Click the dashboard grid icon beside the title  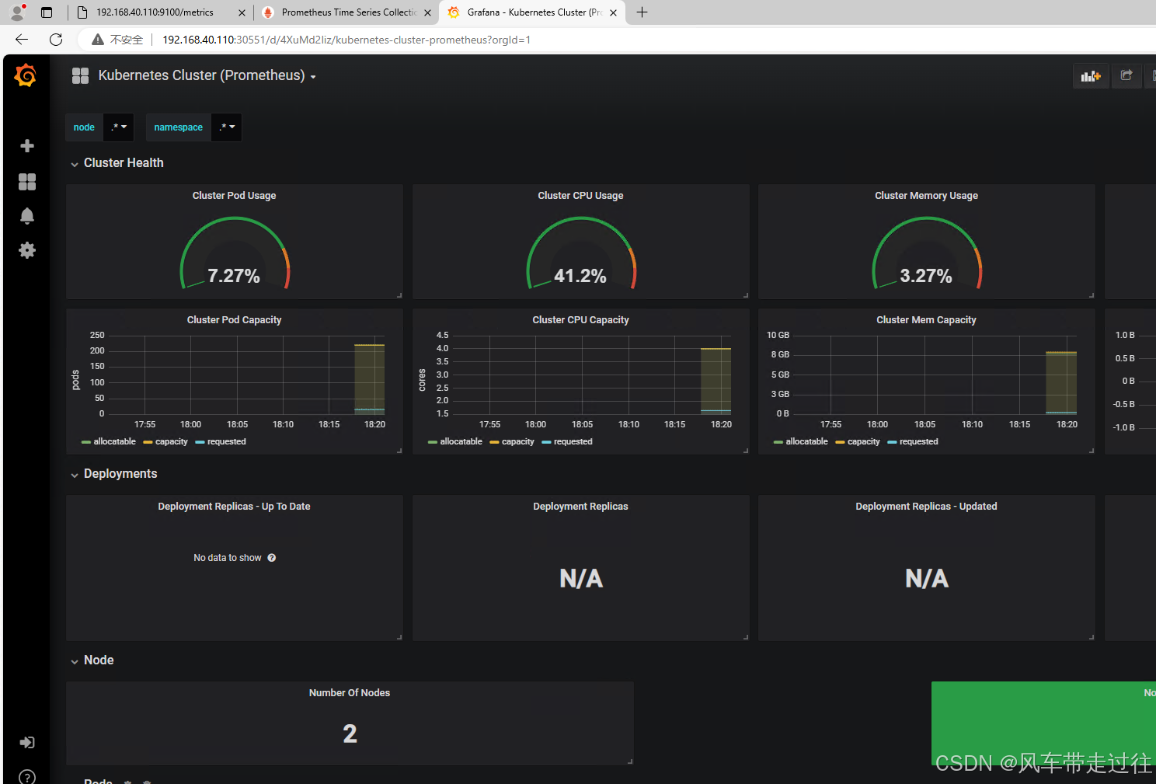click(x=80, y=75)
